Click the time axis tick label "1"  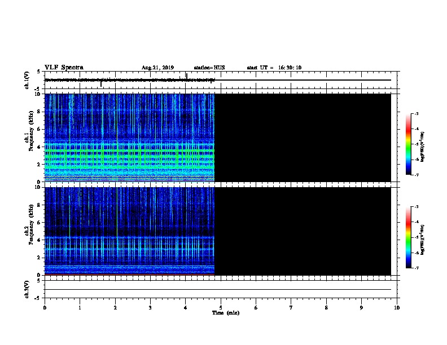(x=80, y=308)
